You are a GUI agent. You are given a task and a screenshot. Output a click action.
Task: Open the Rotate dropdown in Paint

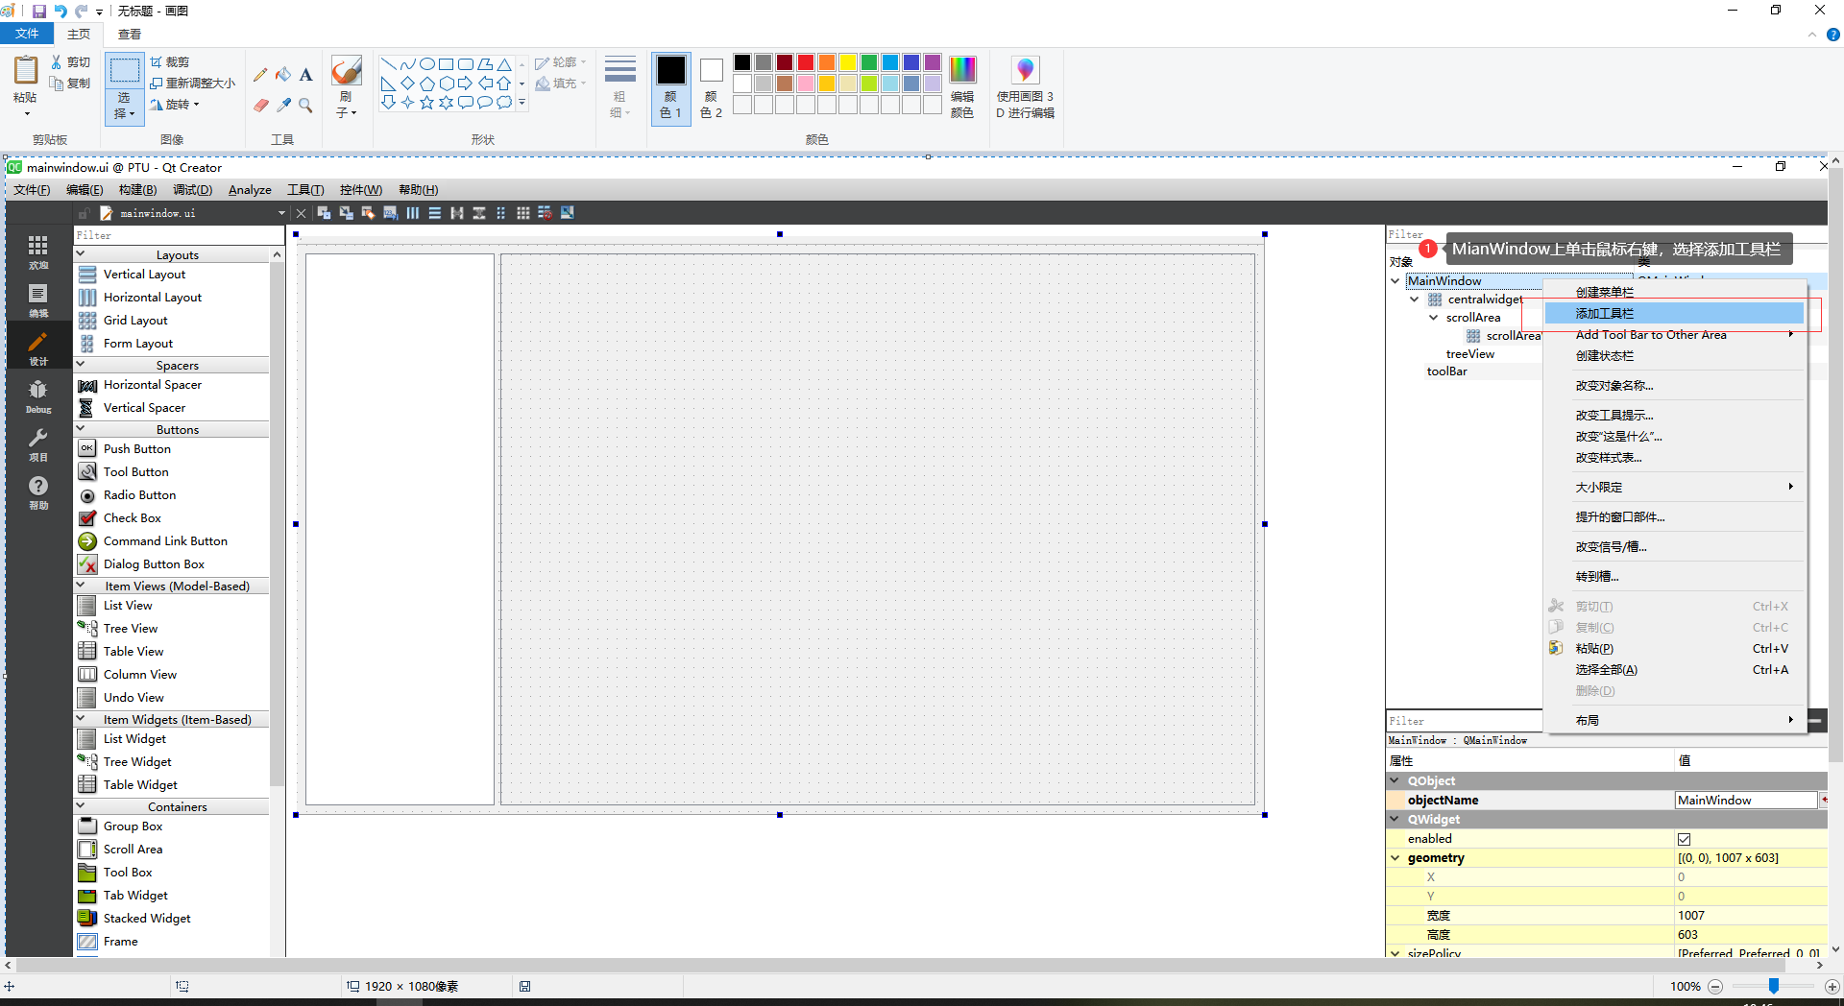(x=175, y=105)
